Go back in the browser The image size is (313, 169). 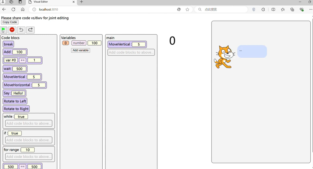click(x=4, y=9)
